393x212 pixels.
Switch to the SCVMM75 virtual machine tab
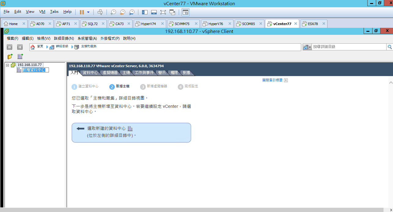pyautogui.click(x=182, y=24)
